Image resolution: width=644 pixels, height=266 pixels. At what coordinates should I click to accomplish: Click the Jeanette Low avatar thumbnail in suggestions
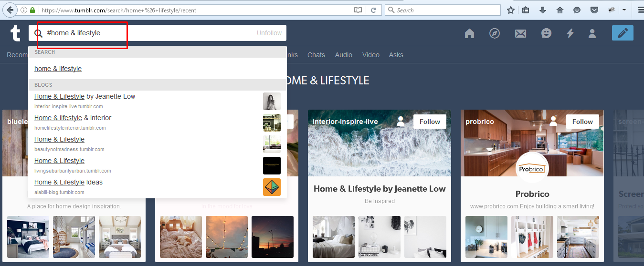tap(272, 101)
